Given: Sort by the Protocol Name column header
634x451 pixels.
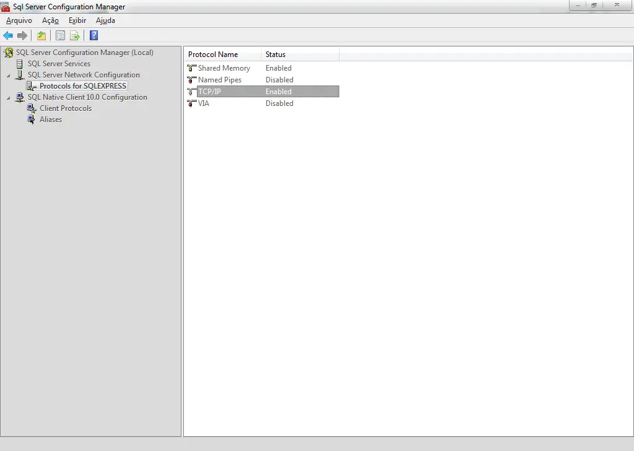Looking at the screenshot, I should [223, 54].
